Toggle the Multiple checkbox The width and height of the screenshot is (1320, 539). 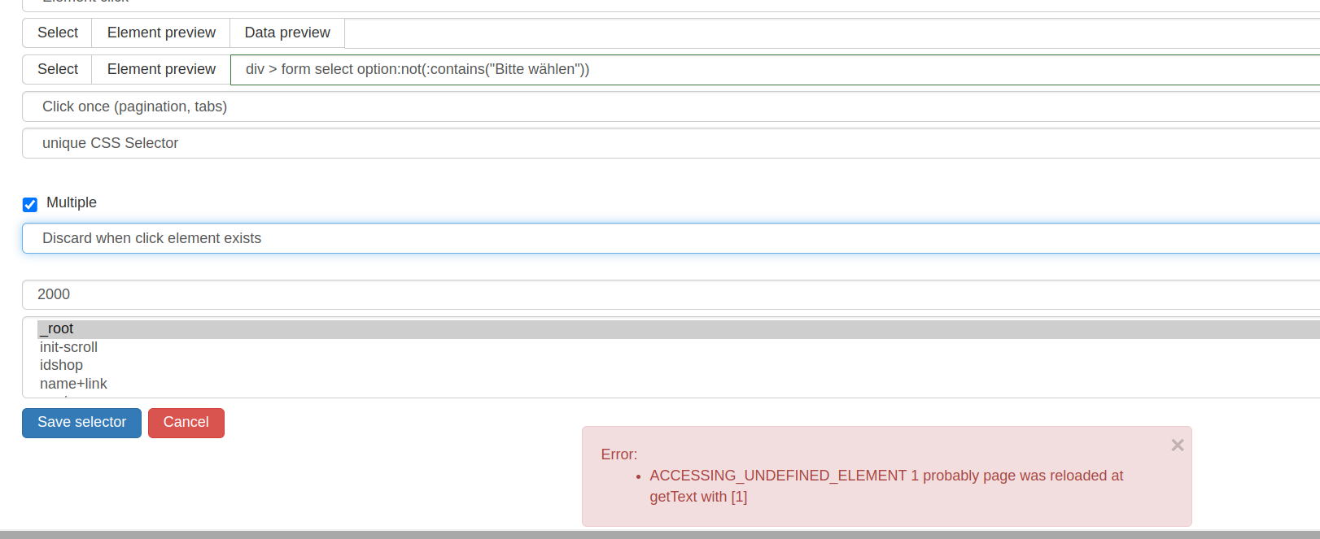coord(30,204)
